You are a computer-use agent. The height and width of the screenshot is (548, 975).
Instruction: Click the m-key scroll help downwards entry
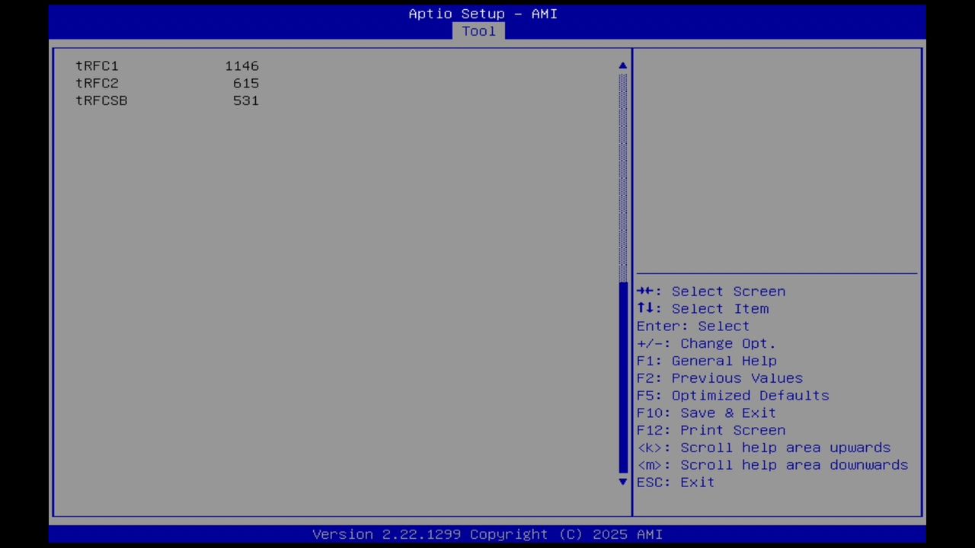[x=772, y=464]
